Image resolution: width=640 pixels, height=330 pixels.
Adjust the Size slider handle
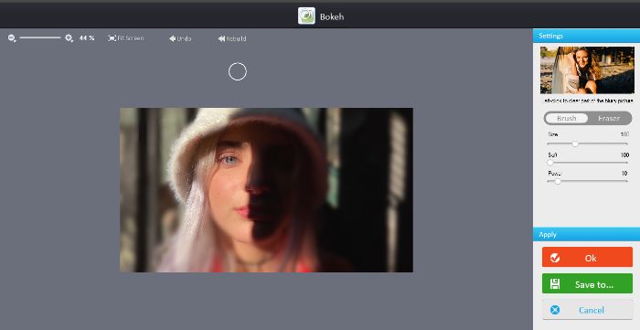tap(575, 144)
